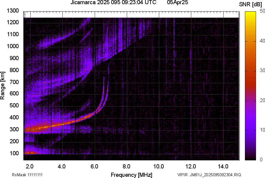Click the frequency tick label '2.0'
The image size is (265, 178).
pos(30,167)
